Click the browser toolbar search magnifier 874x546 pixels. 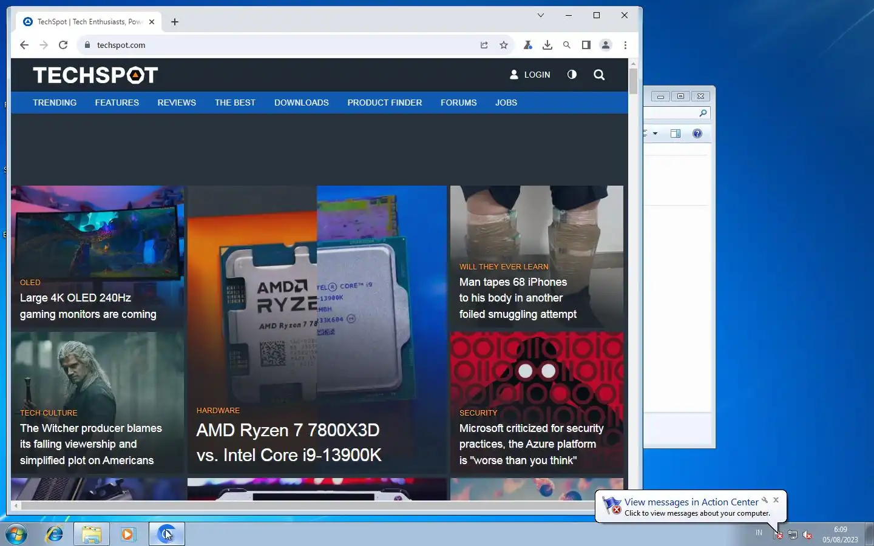tap(567, 45)
